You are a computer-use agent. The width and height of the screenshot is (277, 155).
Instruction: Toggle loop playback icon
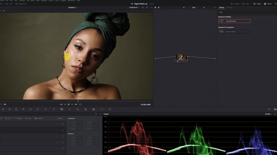[x=80, y=104]
